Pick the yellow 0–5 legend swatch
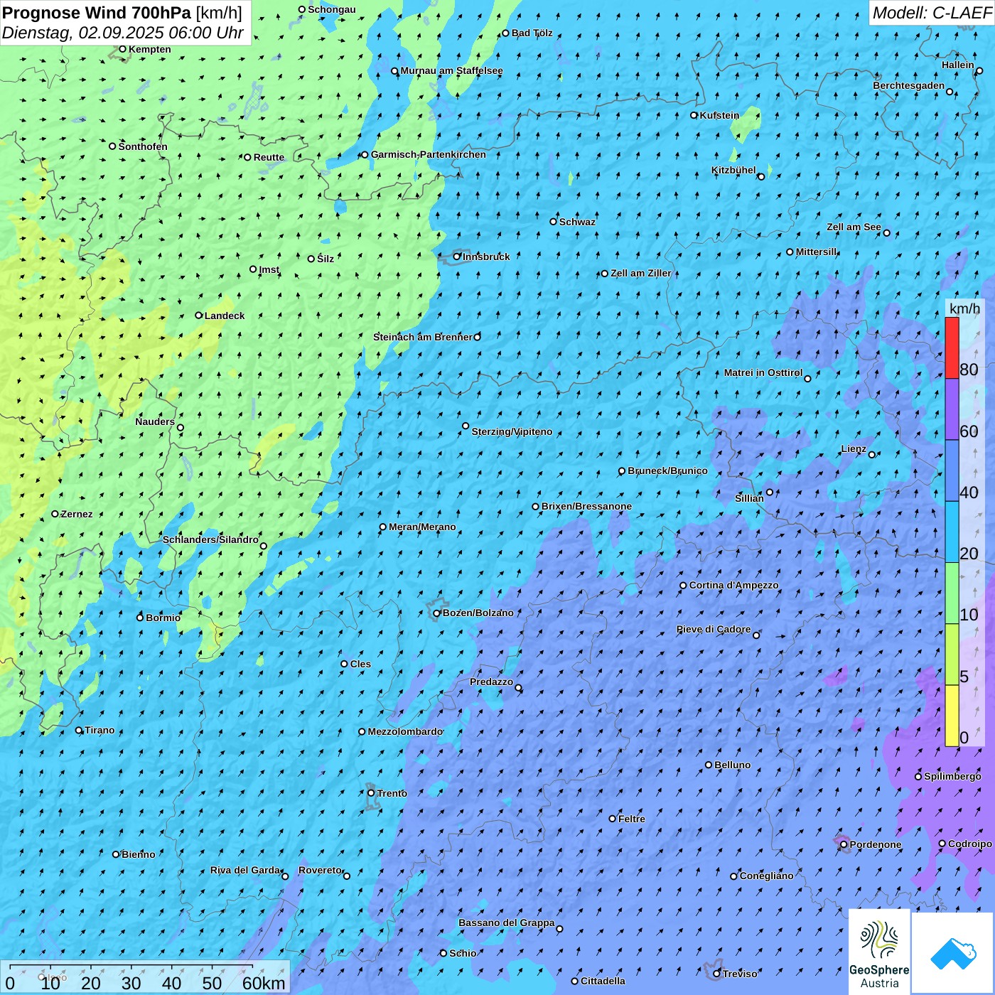Image resolution: width=995 pixels, height=995 pixels. click(952, 716)
